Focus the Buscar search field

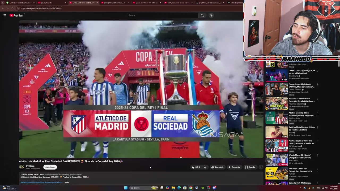point(163,15)
